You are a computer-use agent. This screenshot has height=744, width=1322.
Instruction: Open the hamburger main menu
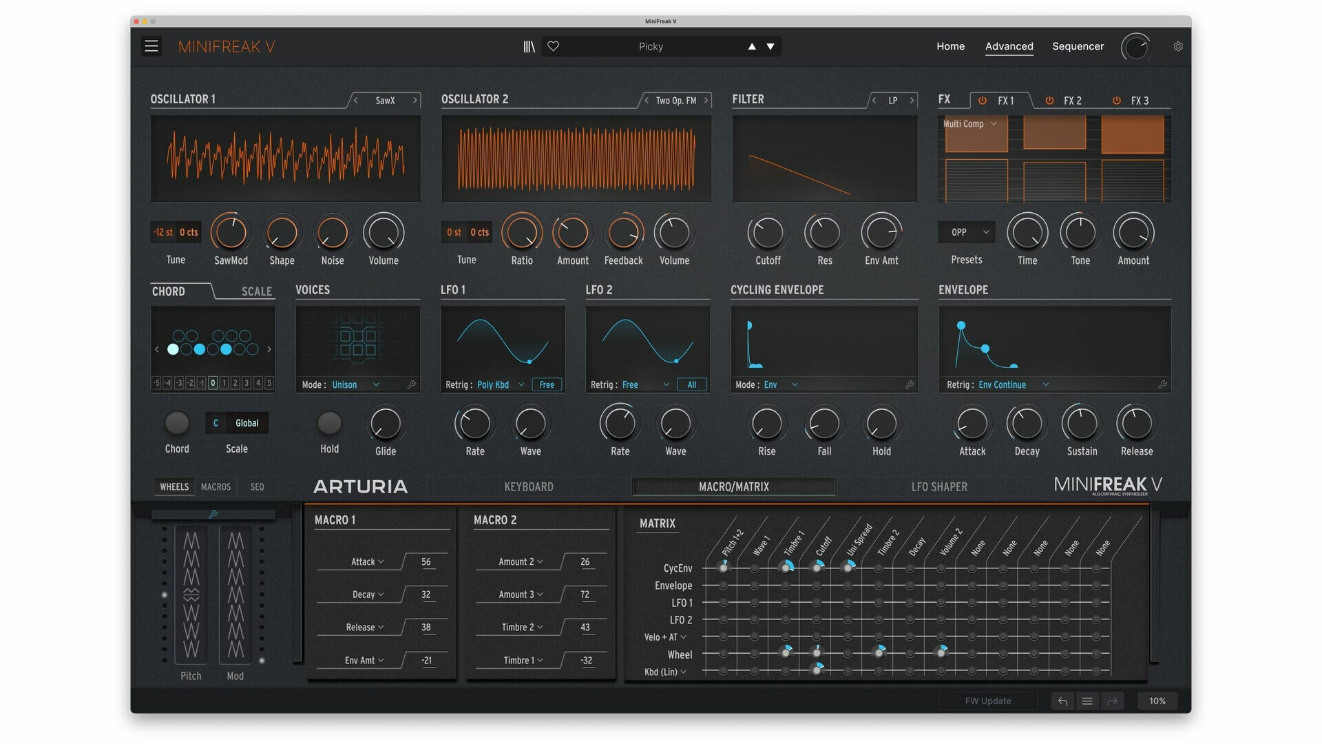point(151,46)
